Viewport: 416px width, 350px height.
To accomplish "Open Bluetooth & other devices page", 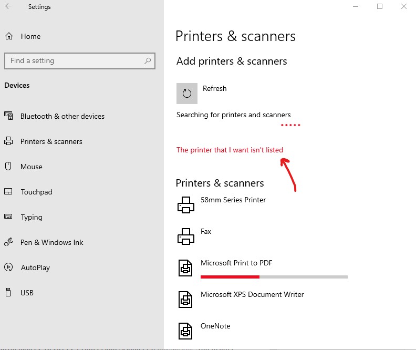I will point(62,116).
